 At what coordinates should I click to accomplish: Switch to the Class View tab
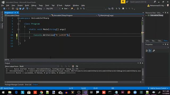coord(160,41)
